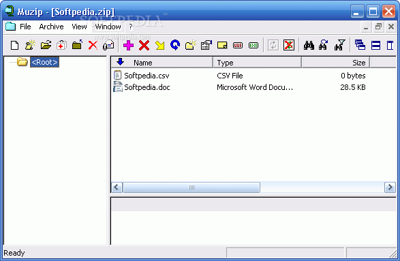This screenshot has height=261, width=400.
Task: Click the filter funnel icon
Action: click(x=340, y=45)
